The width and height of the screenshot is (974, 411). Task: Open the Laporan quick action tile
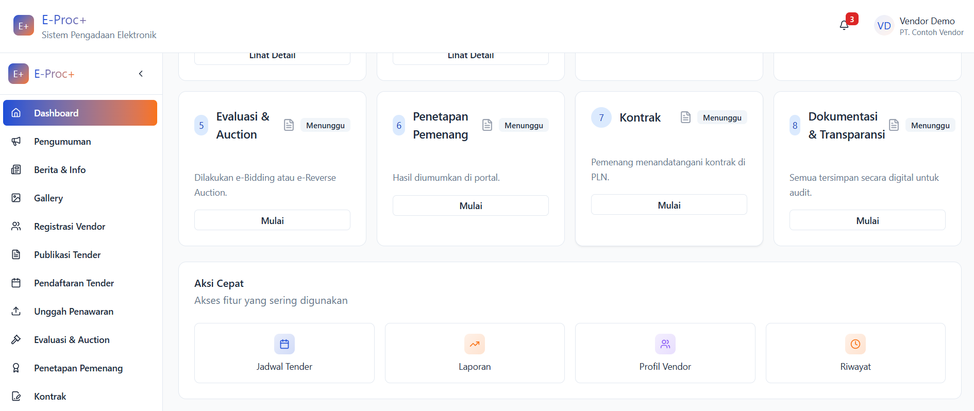coord(475,353)
